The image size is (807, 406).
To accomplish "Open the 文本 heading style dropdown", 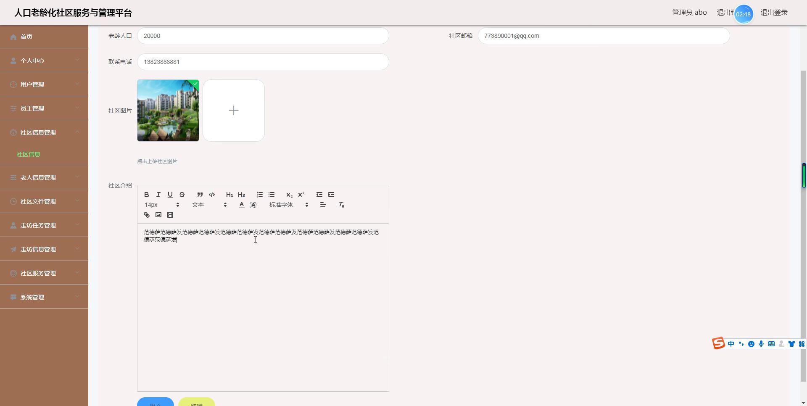I will coord(209,205).
